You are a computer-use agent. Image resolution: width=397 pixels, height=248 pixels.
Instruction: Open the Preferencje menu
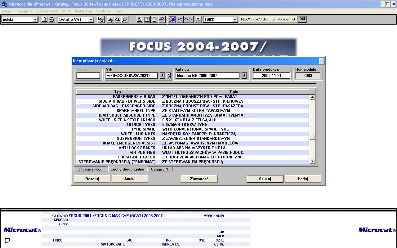84,11
